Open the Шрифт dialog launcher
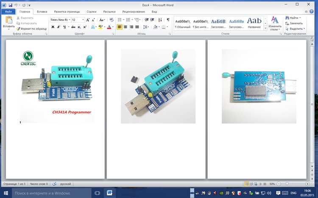The image size is (318, 198). tap(113, 34)
